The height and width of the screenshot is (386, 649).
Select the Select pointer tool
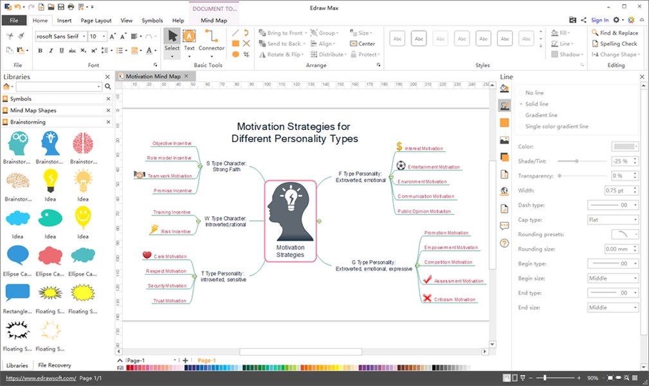(172, 43)
